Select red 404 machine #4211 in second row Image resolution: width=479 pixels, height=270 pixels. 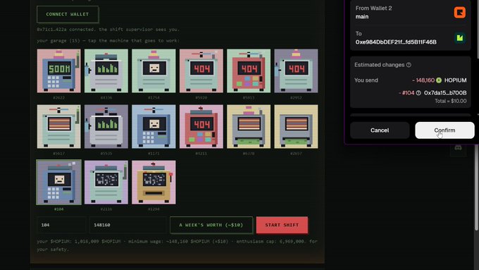201,127
